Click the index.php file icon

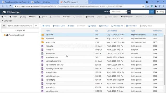[x=43, y=46]
